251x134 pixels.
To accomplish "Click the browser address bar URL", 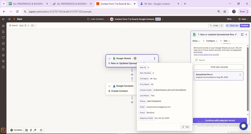I will [x=60, y=12].
